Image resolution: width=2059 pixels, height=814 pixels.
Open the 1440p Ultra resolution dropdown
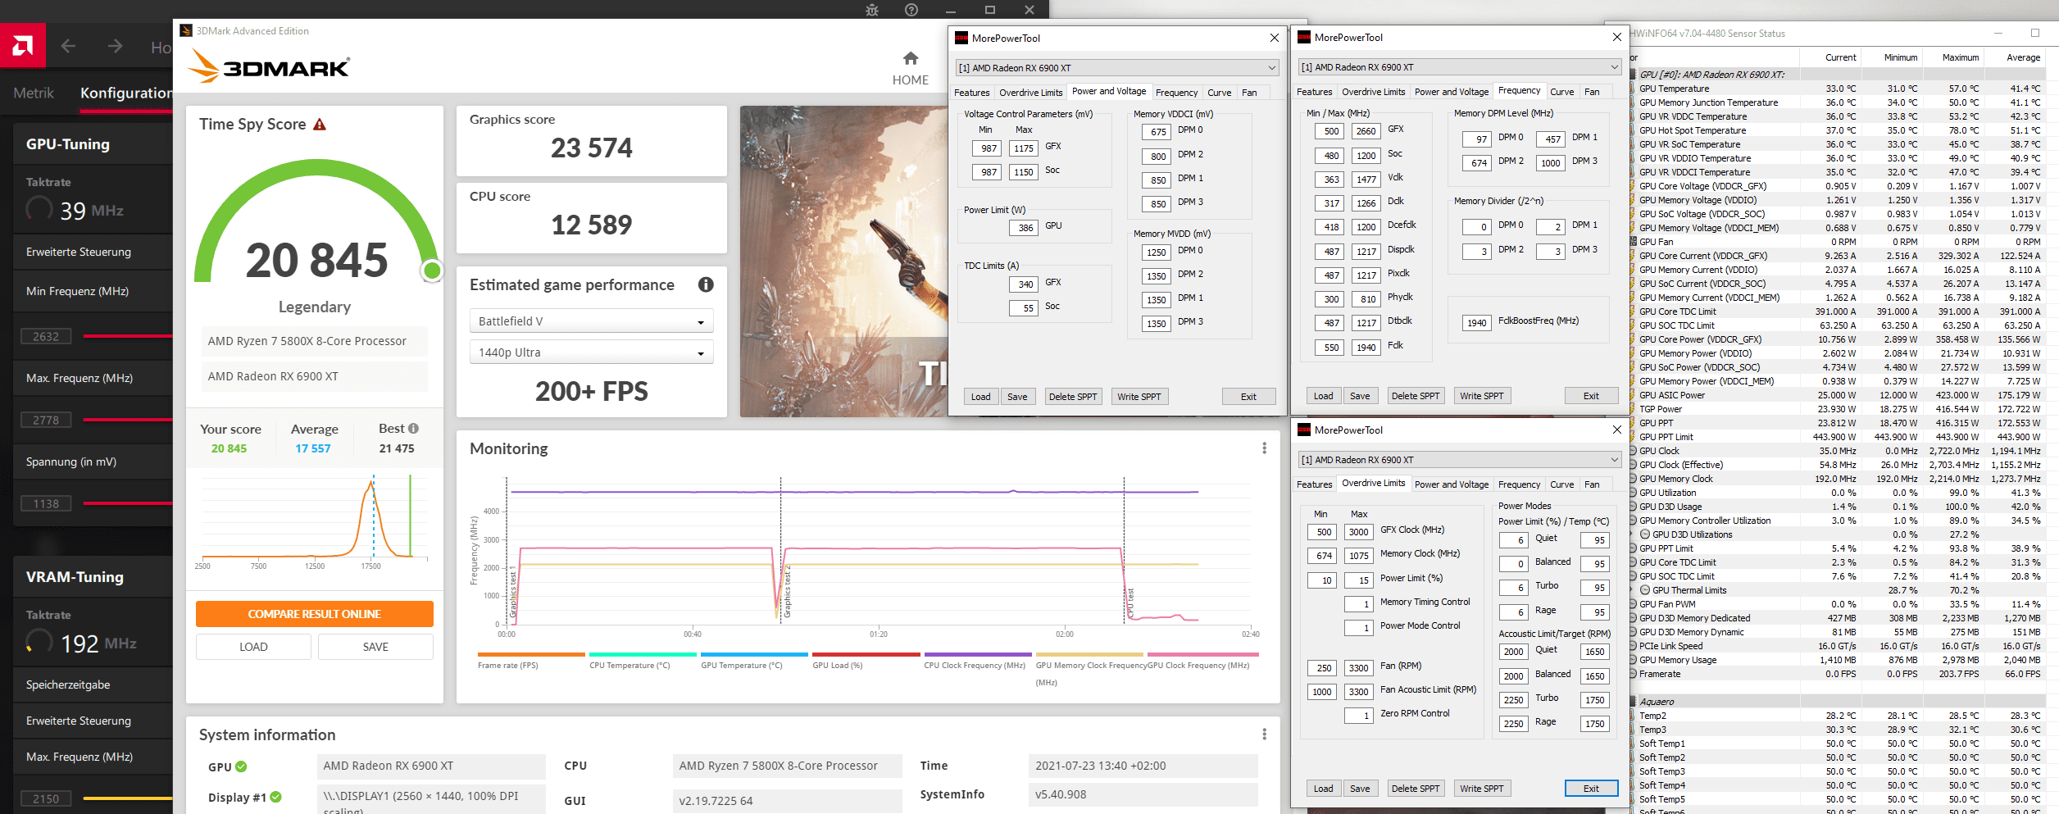point(591,352)
